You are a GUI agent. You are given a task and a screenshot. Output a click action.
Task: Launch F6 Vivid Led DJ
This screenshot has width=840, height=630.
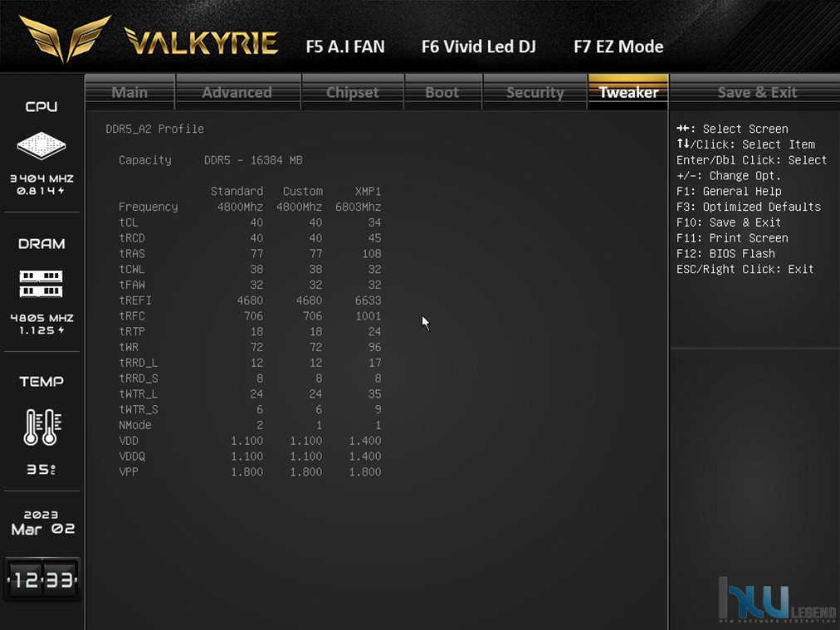point(479,46)
